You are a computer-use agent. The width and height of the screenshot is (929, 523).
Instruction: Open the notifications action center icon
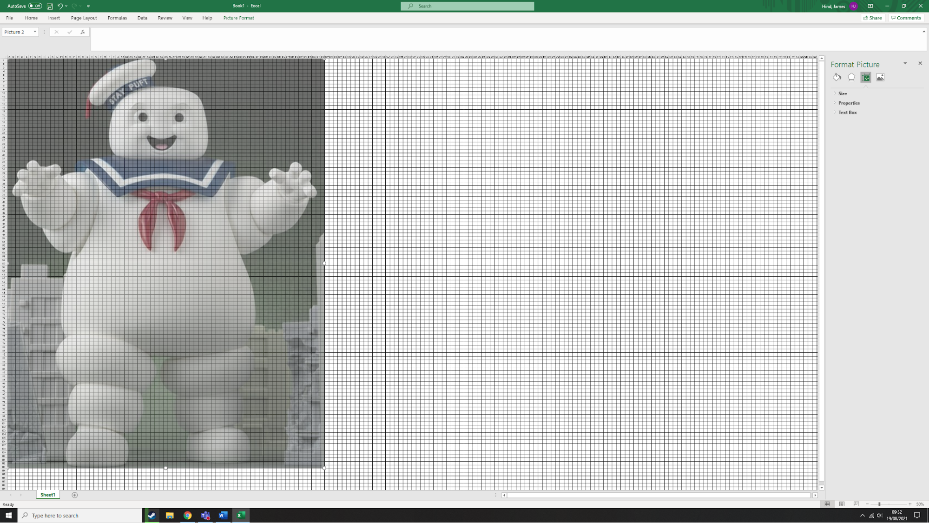pyautogui.click(x=917, y=516)
